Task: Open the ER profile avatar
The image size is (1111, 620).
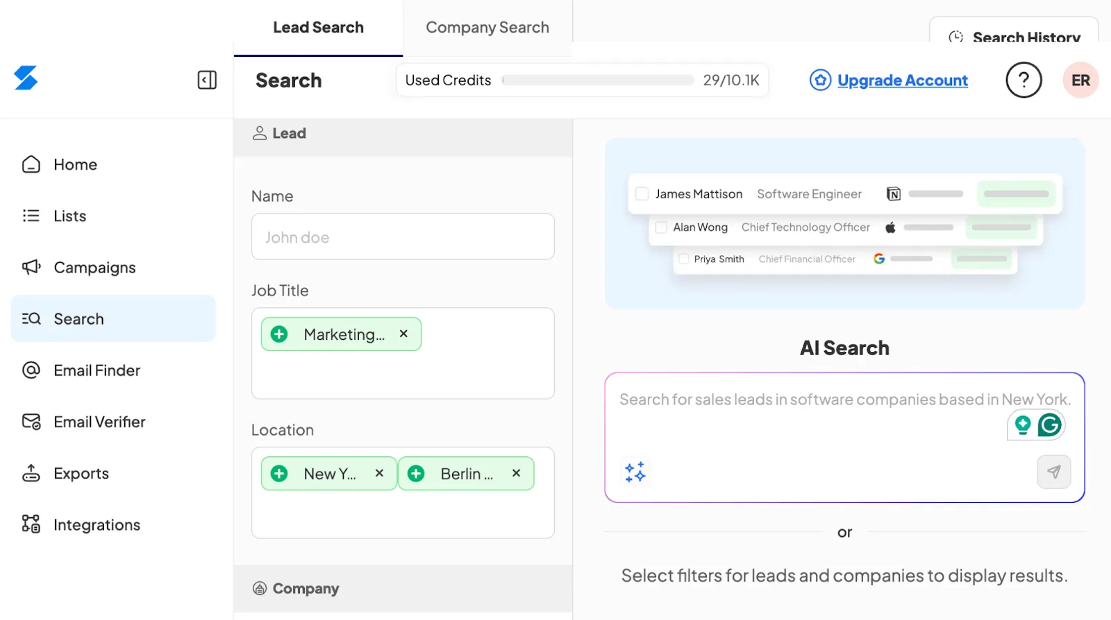Action: (x=1080, y=80)
